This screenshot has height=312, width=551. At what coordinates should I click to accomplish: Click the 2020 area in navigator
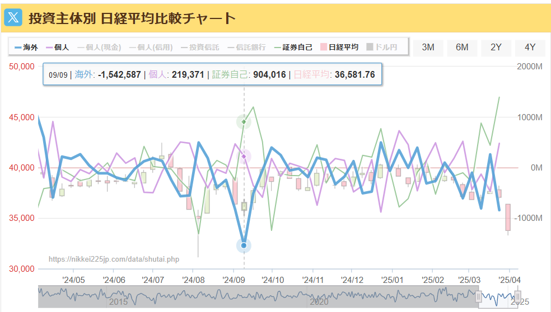[319, 302]
